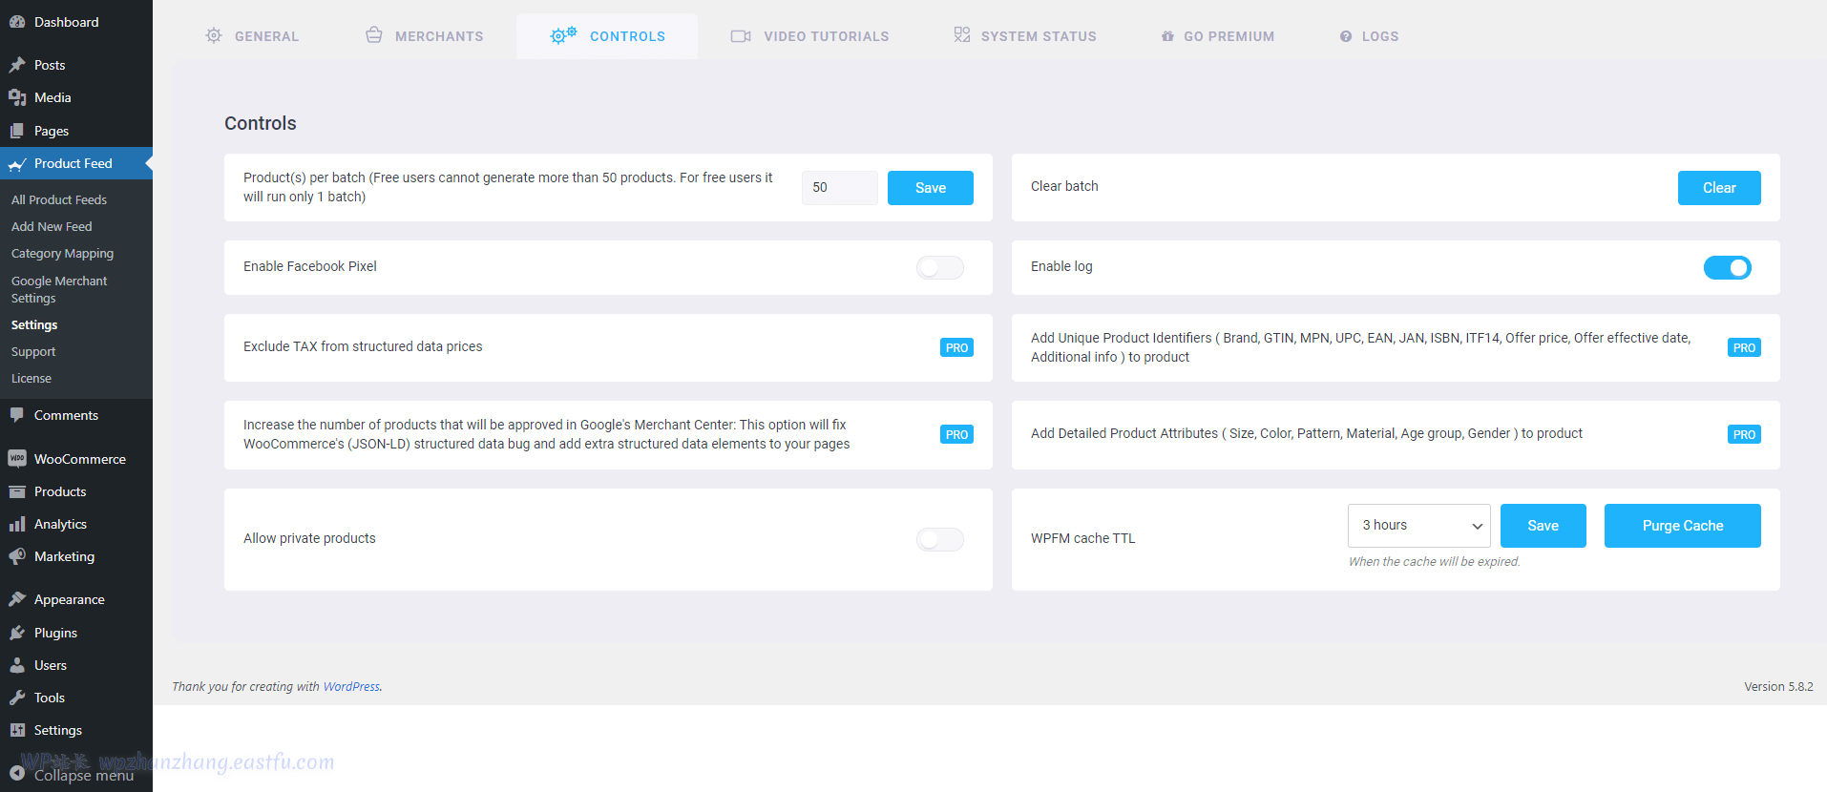Click the Marketing megaphone icon

click(17, 556)
